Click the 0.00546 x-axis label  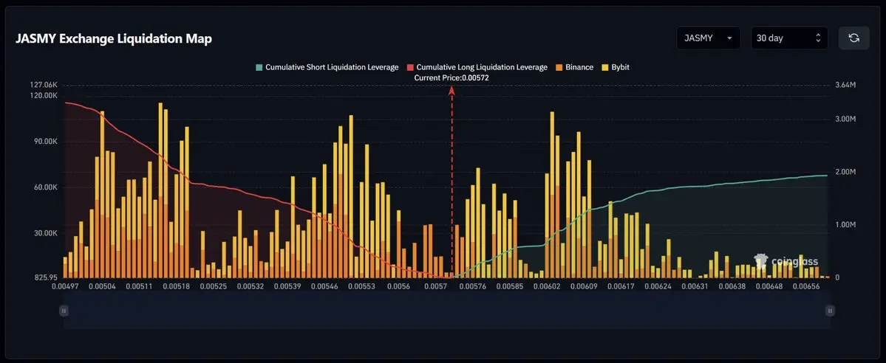(325, 287)
